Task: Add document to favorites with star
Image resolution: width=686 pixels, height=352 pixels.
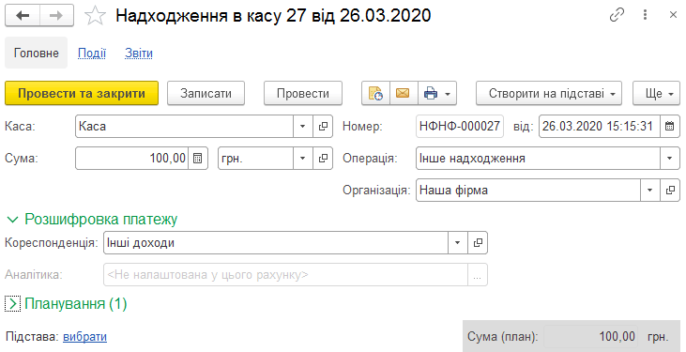Action: point(95,16)
